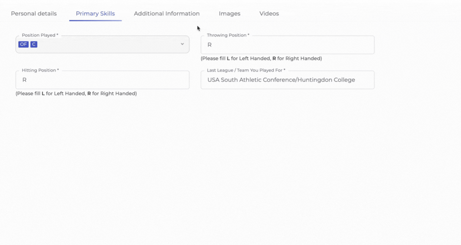Click the OF position chip

23,44
